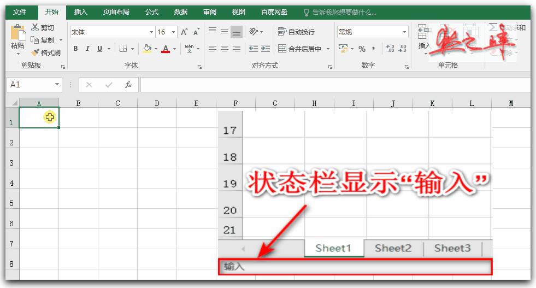Switch to the 页面布局 tab

coord(116,12)
